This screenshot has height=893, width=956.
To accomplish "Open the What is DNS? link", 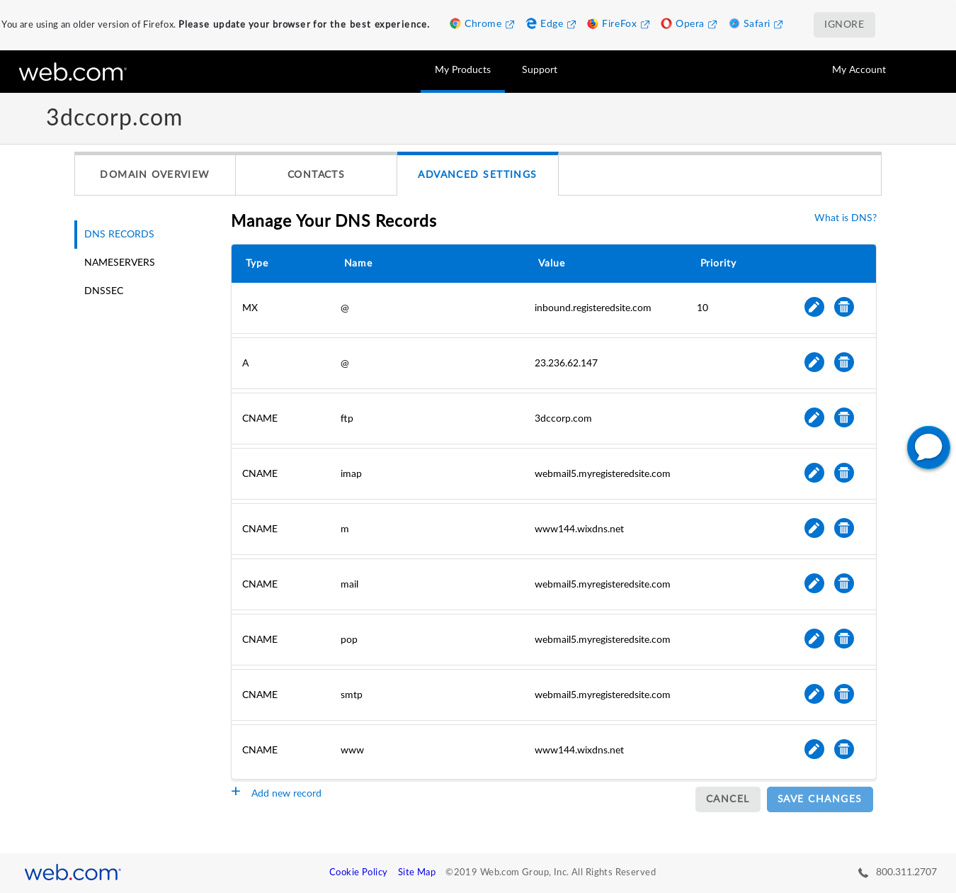I will [x=845, y=218].
